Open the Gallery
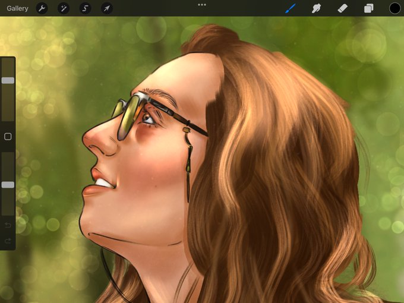The height and width of the screenshot is (303, 404). pos(17,8)
